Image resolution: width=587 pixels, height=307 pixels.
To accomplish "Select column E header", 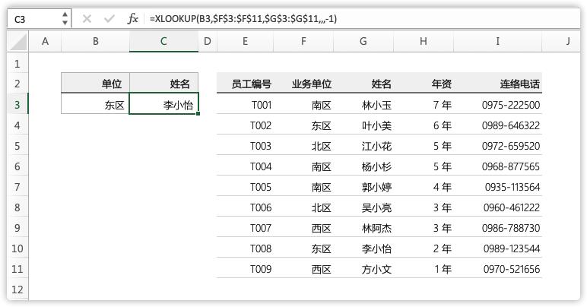I will click(245, 42).
